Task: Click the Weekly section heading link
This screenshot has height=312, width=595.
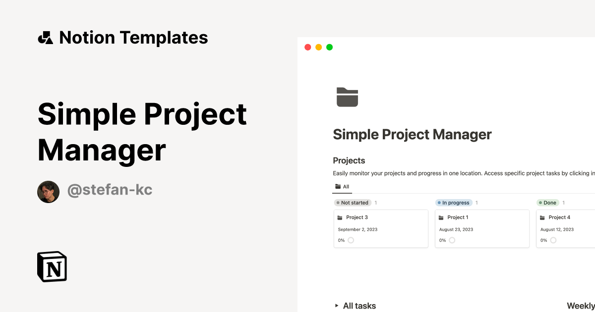Action: 580,306
